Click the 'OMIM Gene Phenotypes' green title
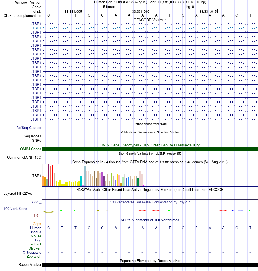The height and width of the screenshot is (271, 258). (x=150, y=145)
